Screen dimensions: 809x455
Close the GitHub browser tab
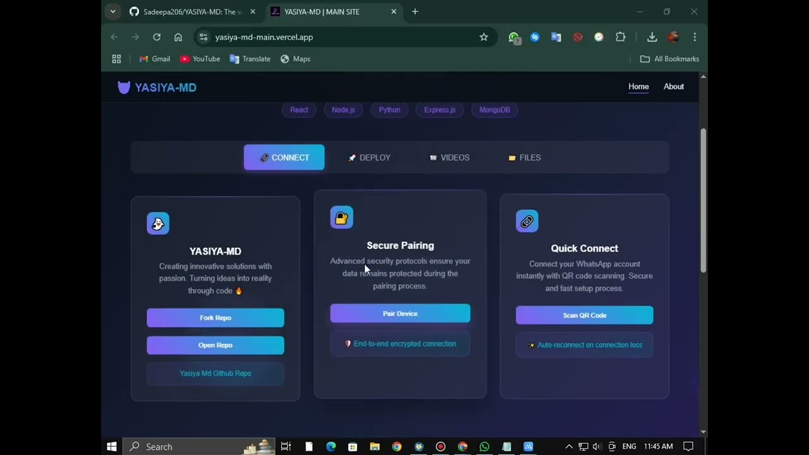click(253, 11)
